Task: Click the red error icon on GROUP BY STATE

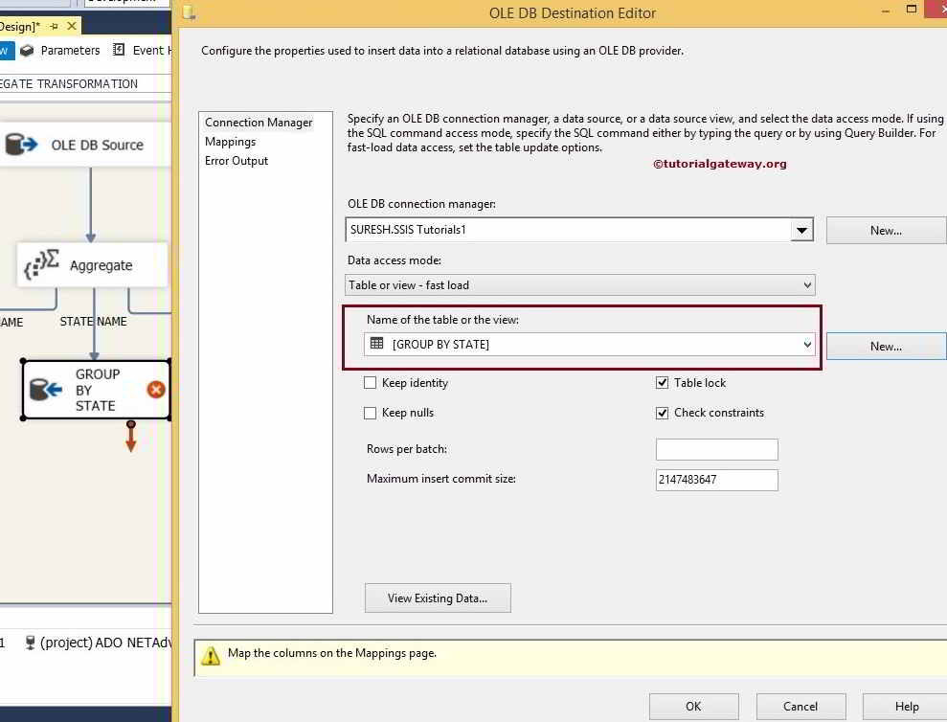Action: coord(156,390)
